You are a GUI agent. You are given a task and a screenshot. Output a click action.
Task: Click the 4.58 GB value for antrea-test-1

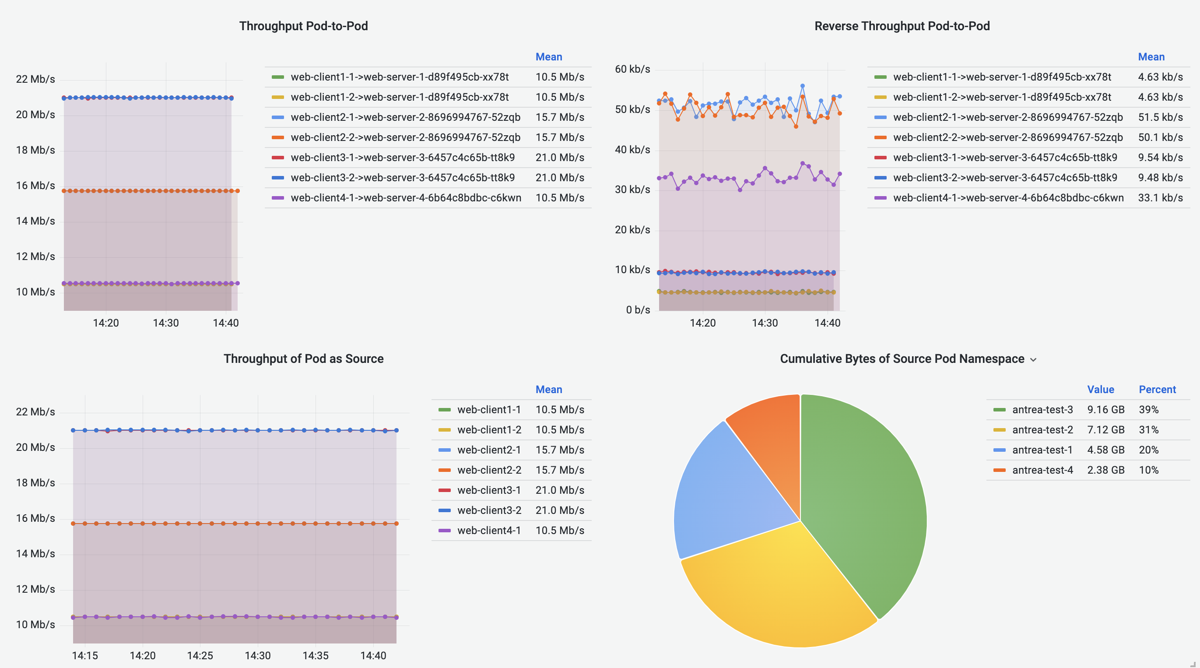pos(1105,450)
